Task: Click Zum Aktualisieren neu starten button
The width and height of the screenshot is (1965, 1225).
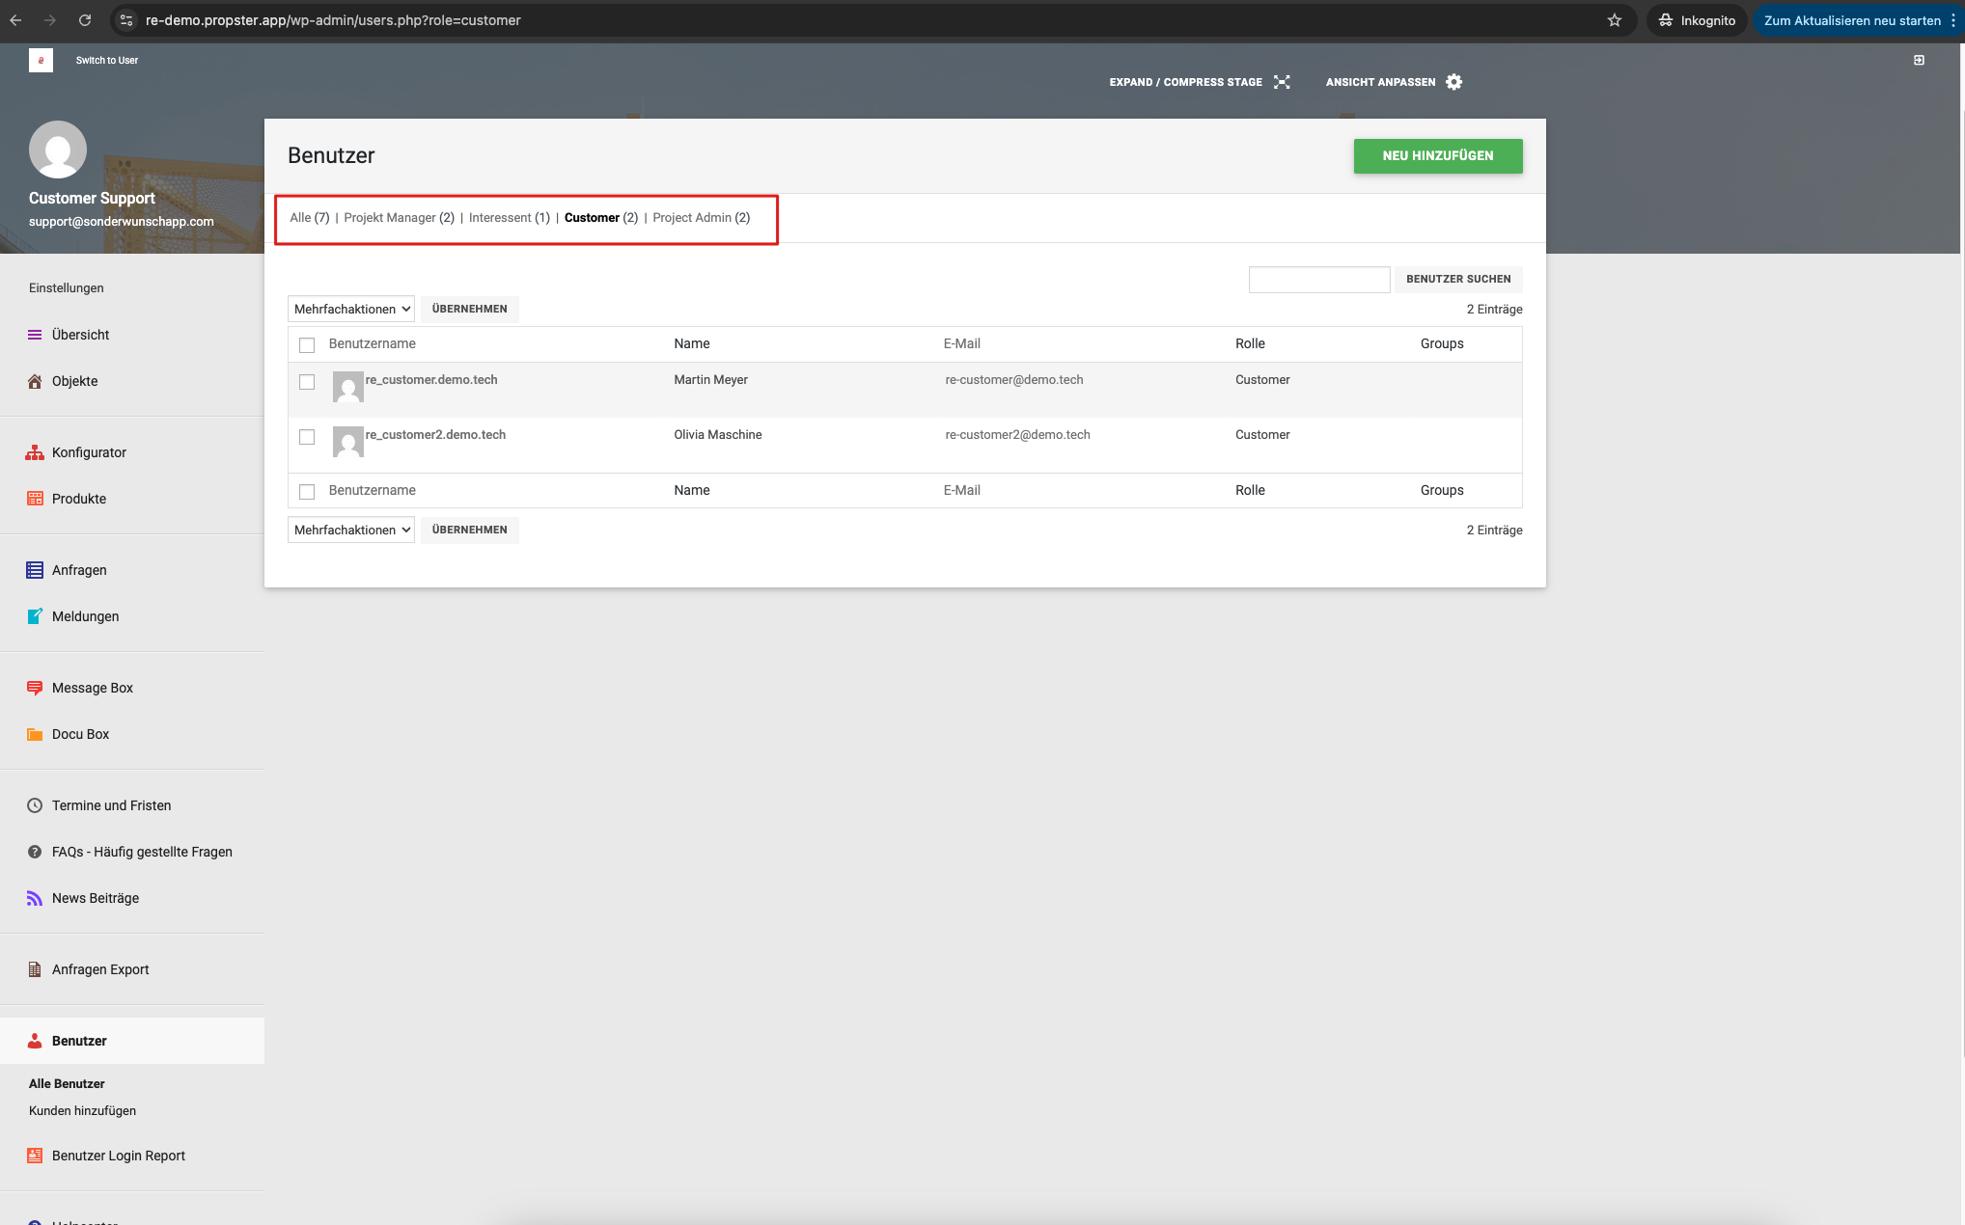Action: [1852, 20]
